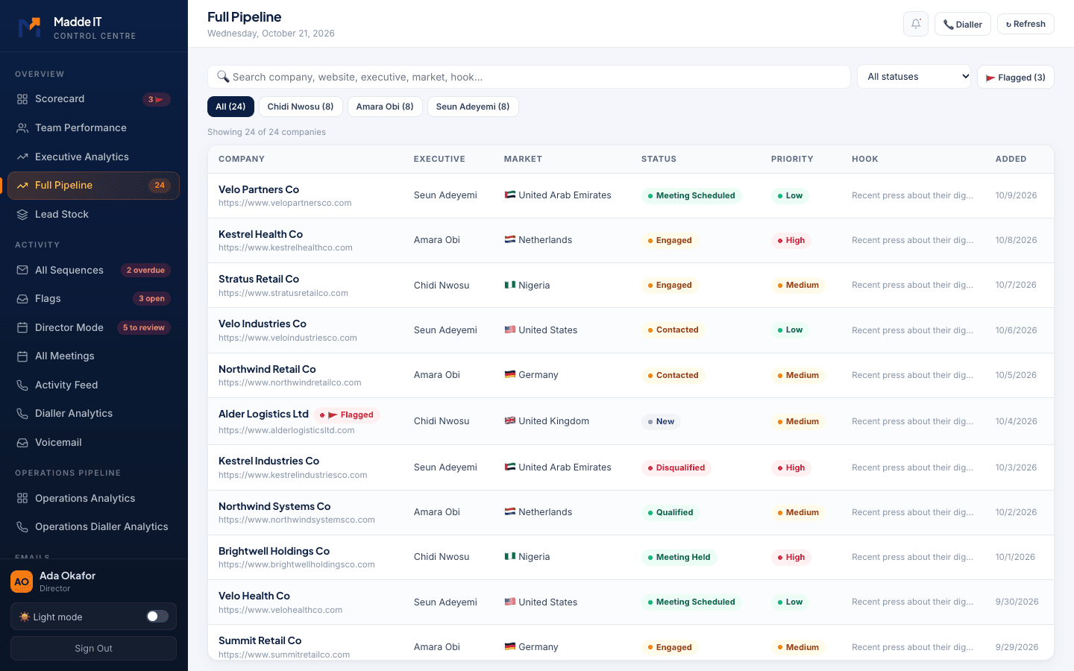
Task: Click the Voicemail inbox icon
Action: click(22, 443)
